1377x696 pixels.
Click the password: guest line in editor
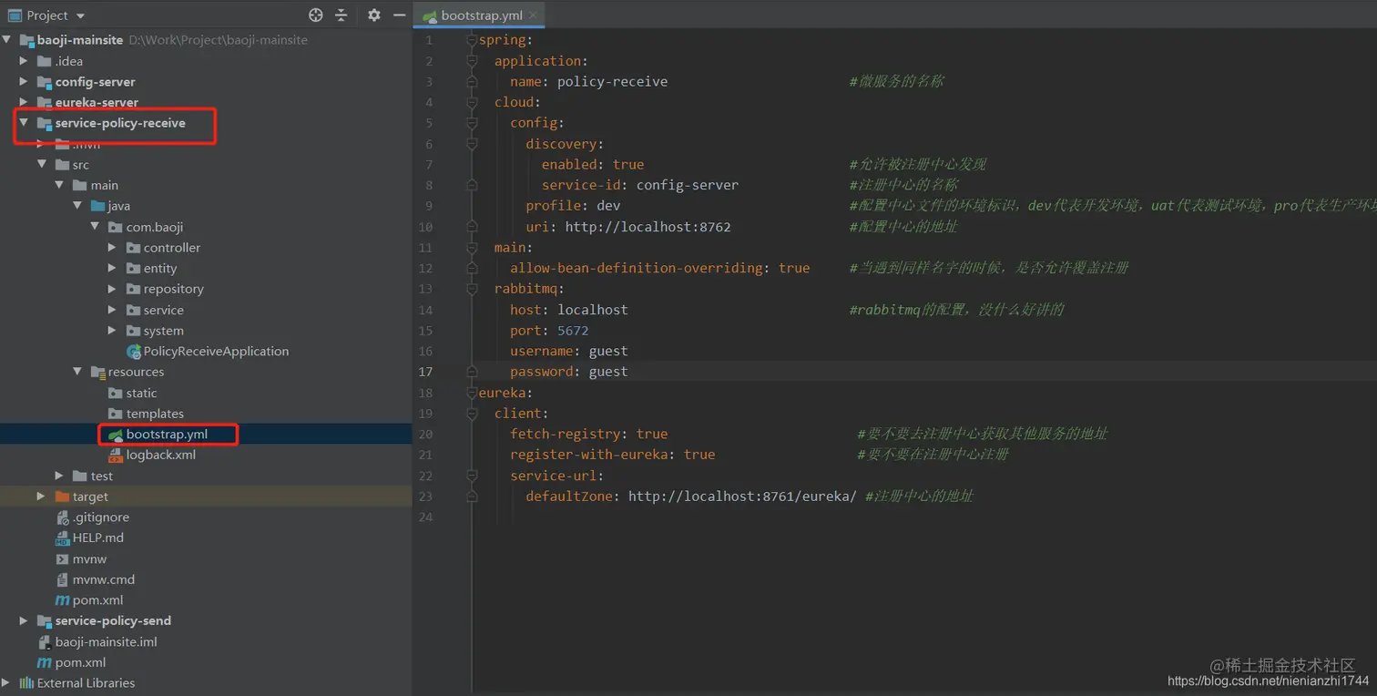[569, 372]
